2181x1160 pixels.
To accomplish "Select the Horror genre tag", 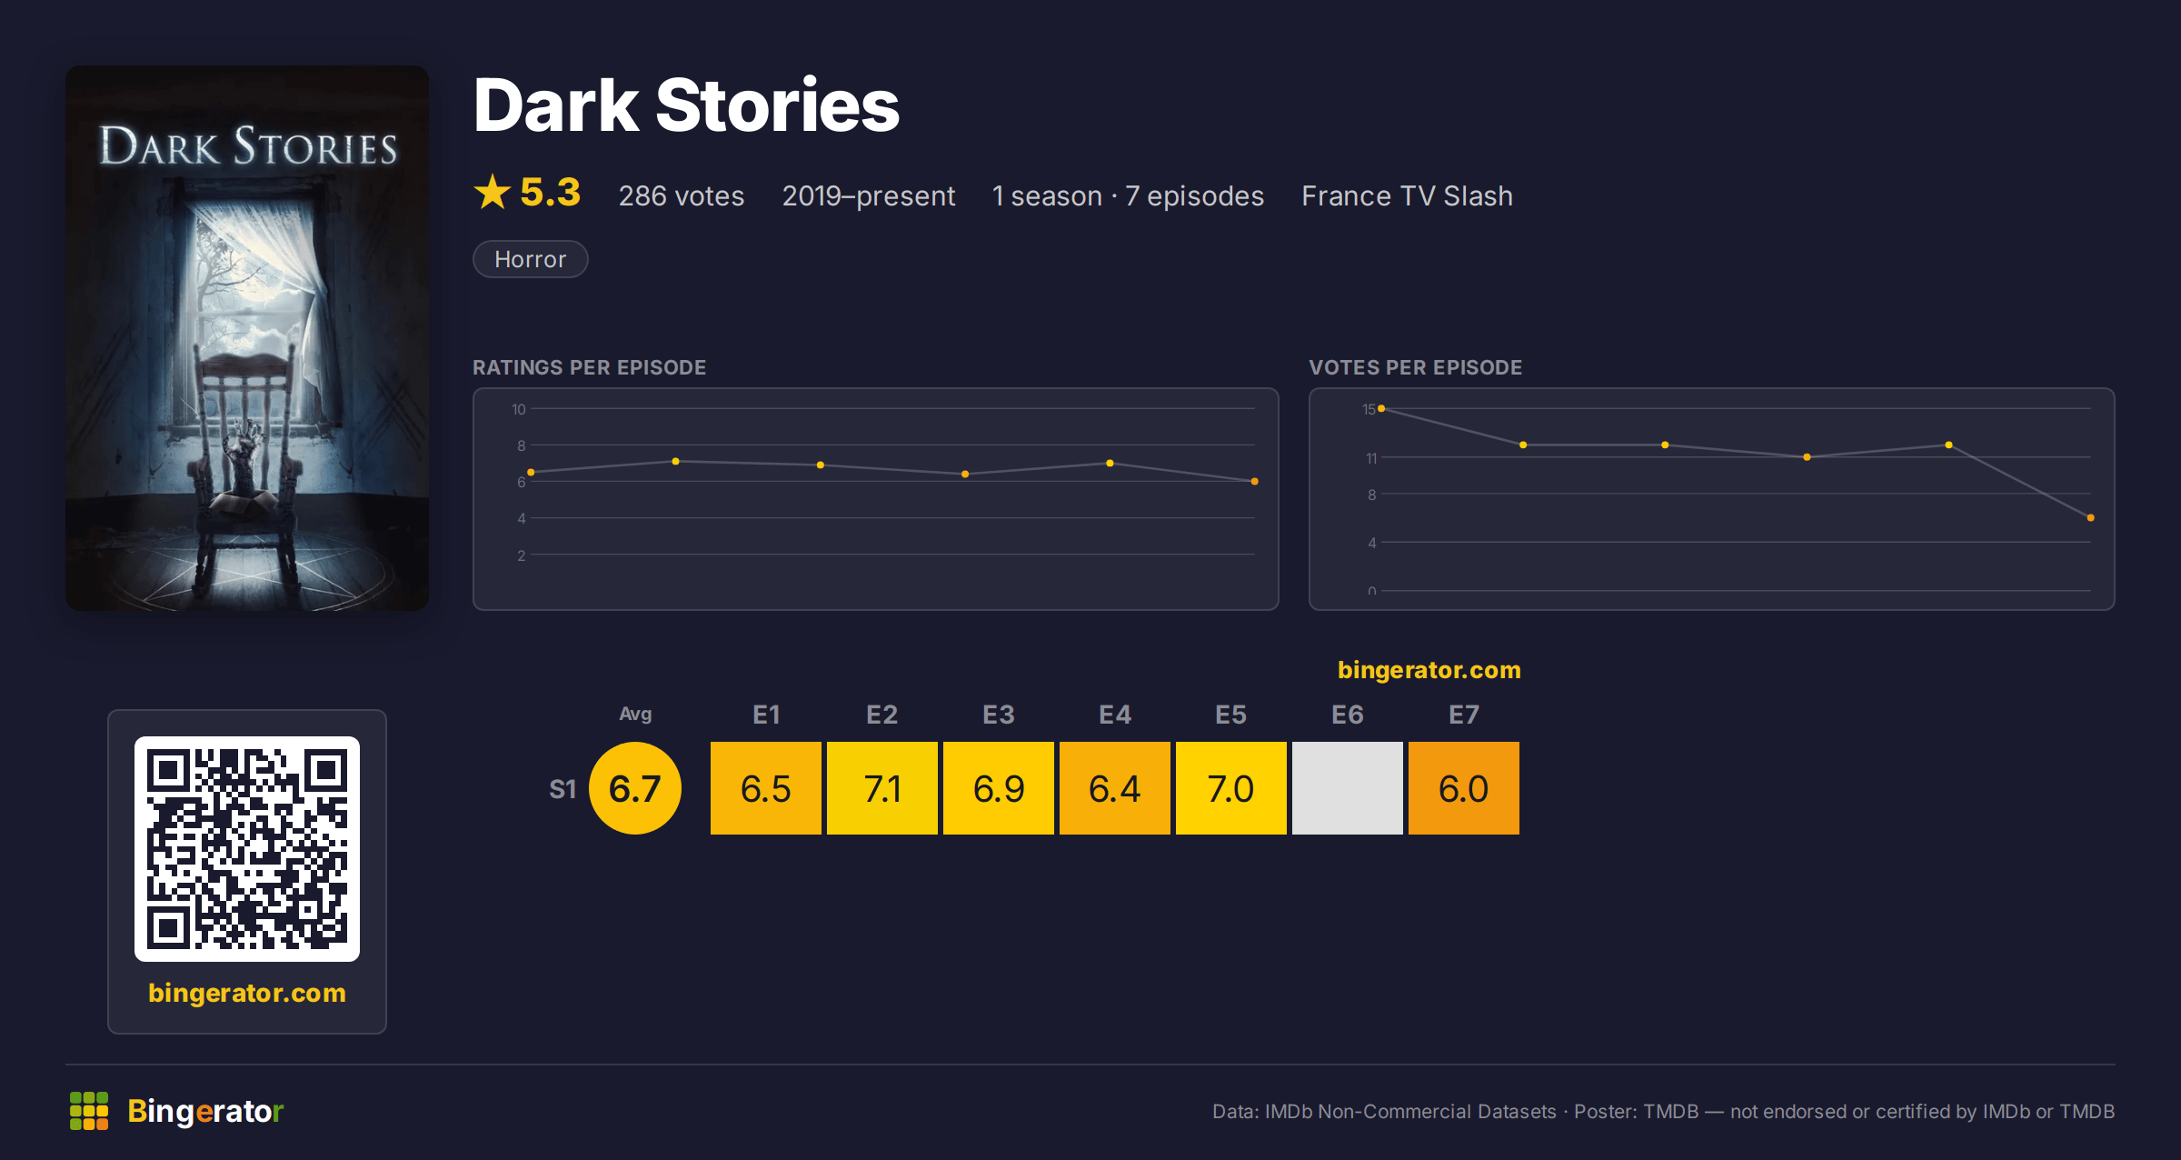I will pyautogui.click(x=531, y=259).
